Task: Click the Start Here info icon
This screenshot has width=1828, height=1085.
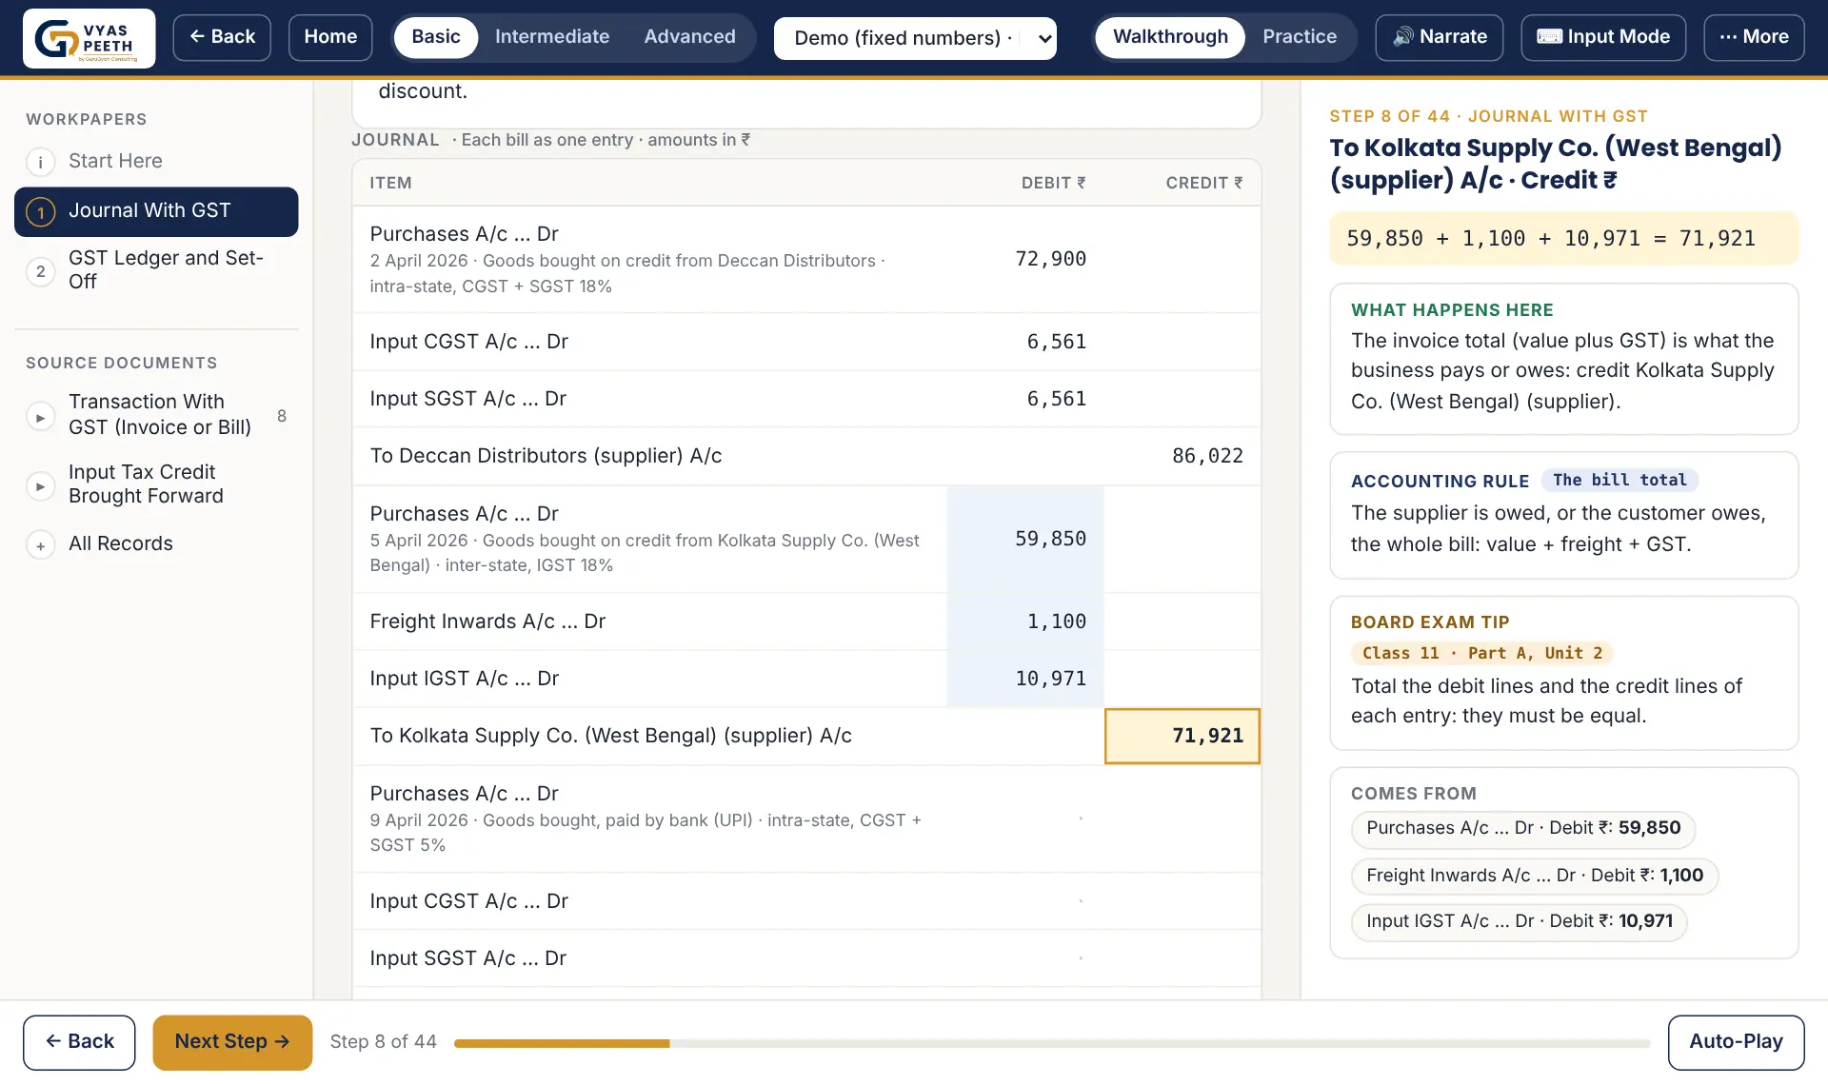Action: 40,162
